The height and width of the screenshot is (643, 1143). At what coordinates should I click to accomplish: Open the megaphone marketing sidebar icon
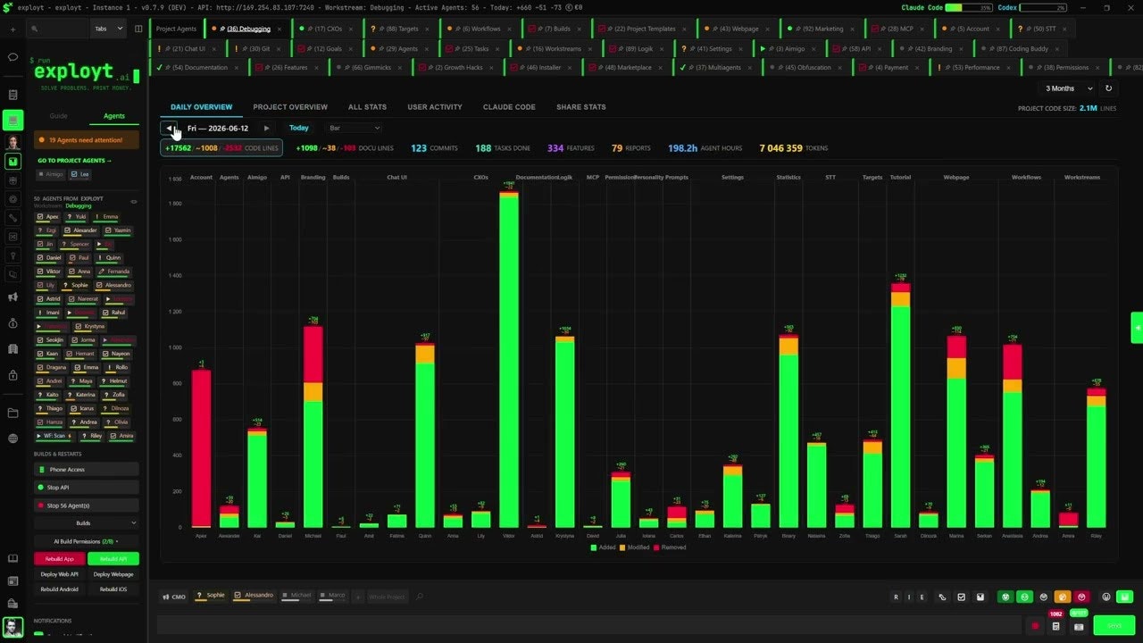[13, 297]
